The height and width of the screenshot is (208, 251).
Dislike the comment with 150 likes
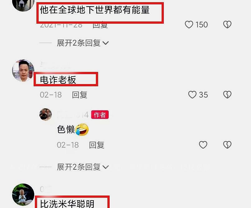(227, 25)
